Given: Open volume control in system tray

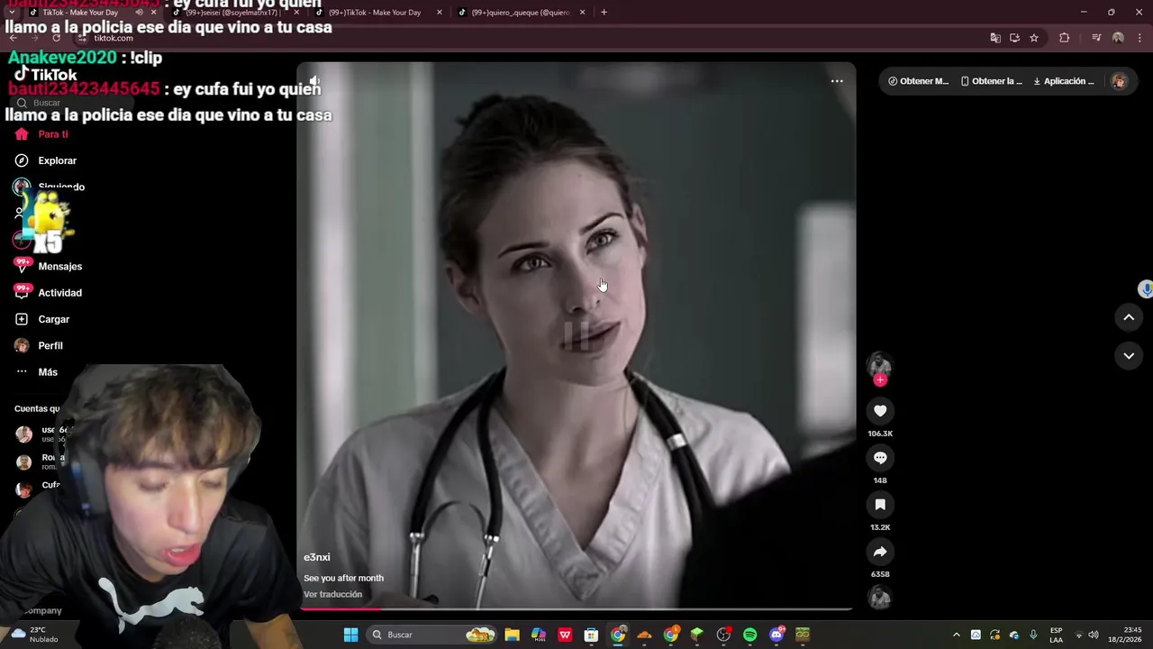Looking at the screenshot, I should coord(1093,635).
